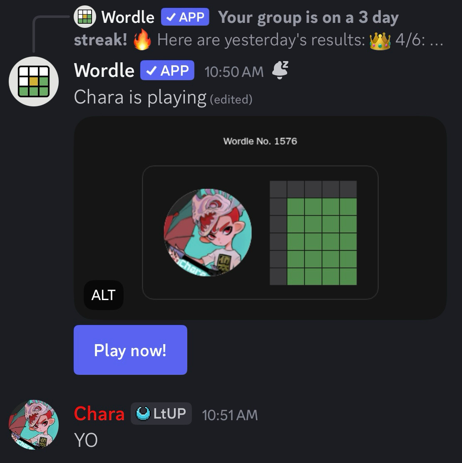
Task: Click the large Wordle app avatar
Action: click(x=34, y=81)
